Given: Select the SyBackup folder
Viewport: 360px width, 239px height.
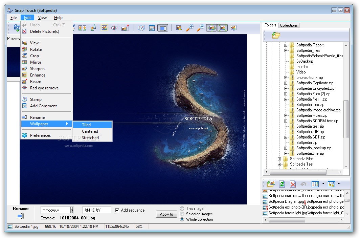Looking at the screenshot, I should click(305, 61).
